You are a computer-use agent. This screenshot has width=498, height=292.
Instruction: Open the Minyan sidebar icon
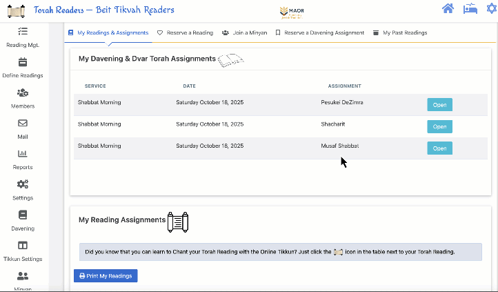click(x=23, y=276)
